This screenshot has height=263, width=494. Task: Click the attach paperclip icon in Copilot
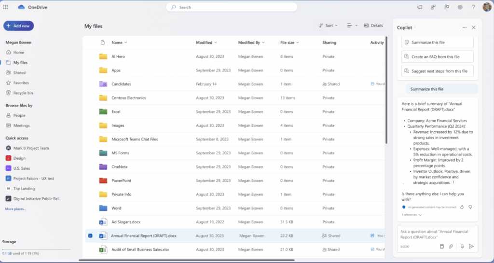(451, 246)
